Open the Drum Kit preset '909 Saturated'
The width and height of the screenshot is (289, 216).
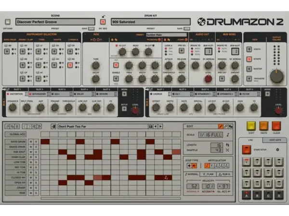tap(151, 22)
